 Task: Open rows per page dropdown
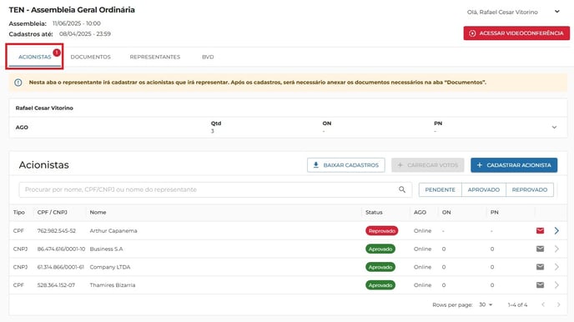pyautogui.click(x=486, y=304)
